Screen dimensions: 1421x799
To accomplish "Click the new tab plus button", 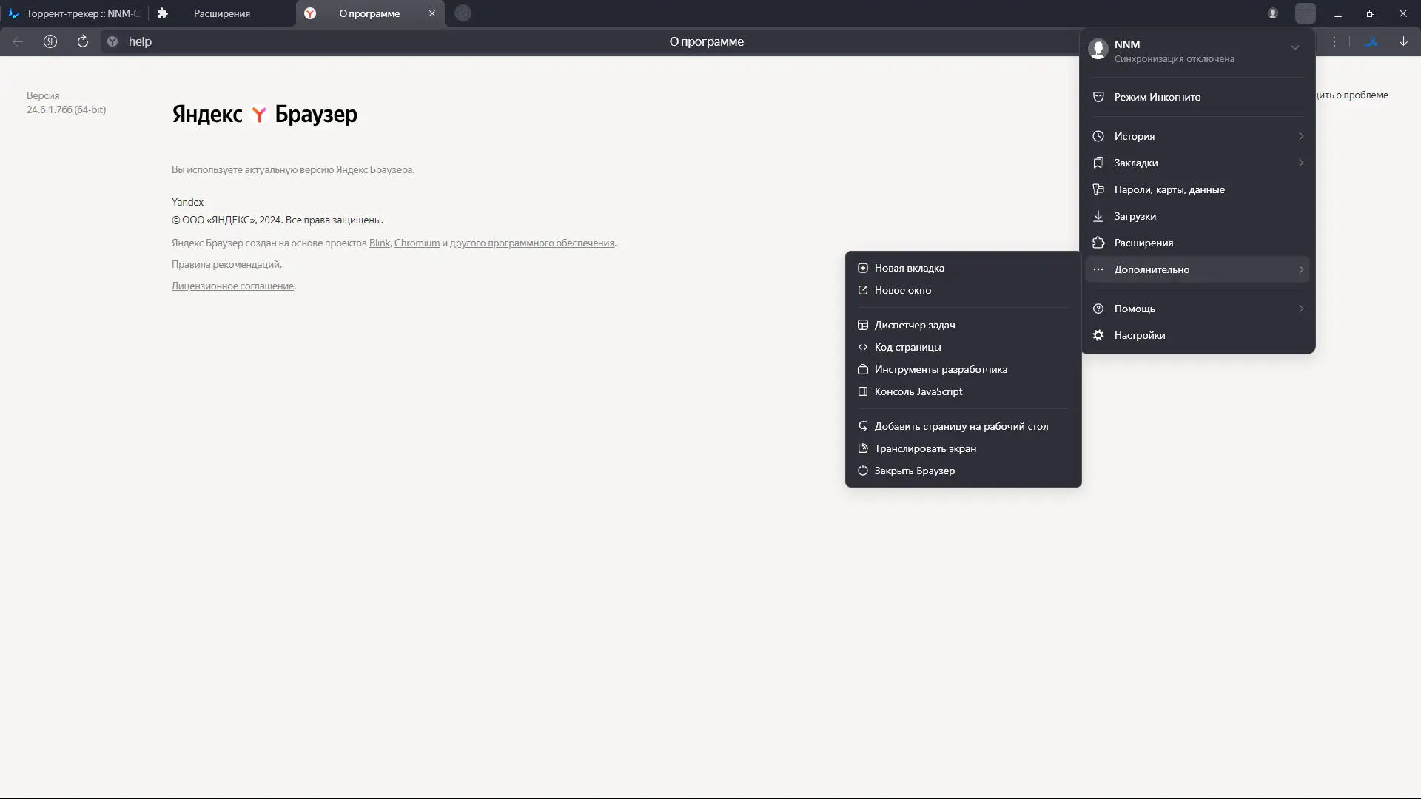I will click(x=463, y=13).
